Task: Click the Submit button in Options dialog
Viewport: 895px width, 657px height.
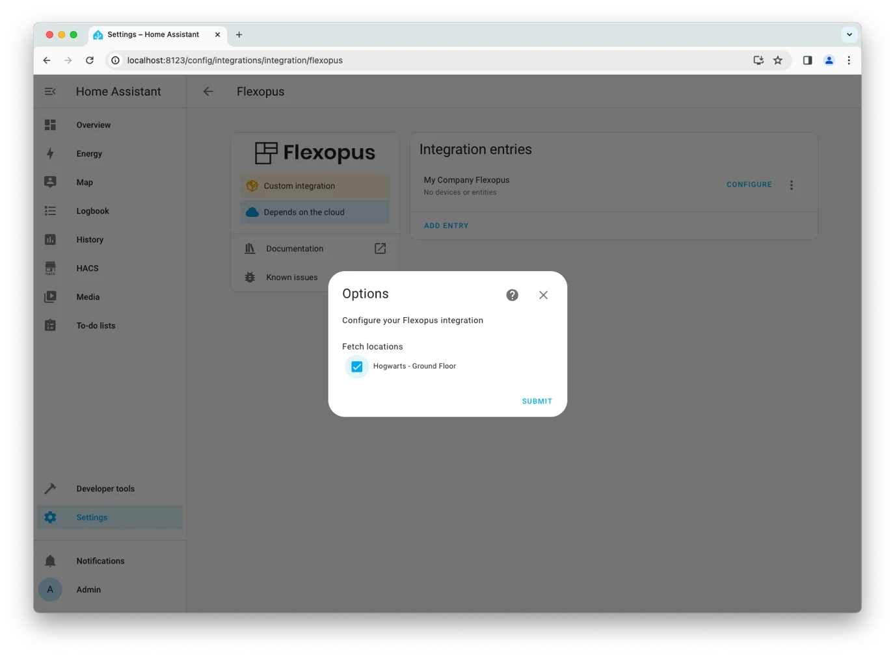Action: (537, 401)
